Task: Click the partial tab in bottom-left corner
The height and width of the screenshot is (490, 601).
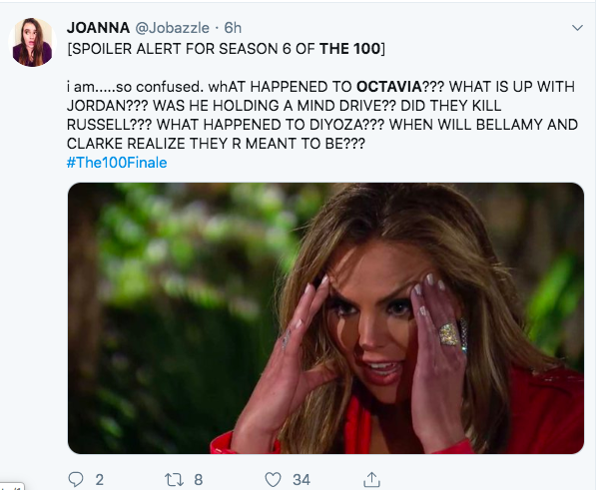Action: pos(12,487)
